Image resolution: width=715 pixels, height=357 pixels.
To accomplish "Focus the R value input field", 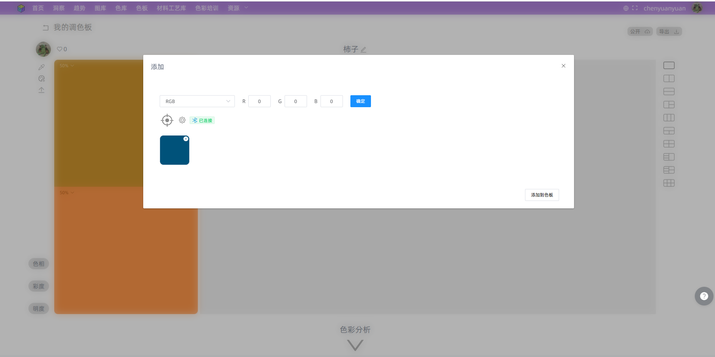I will click(259, 101).
